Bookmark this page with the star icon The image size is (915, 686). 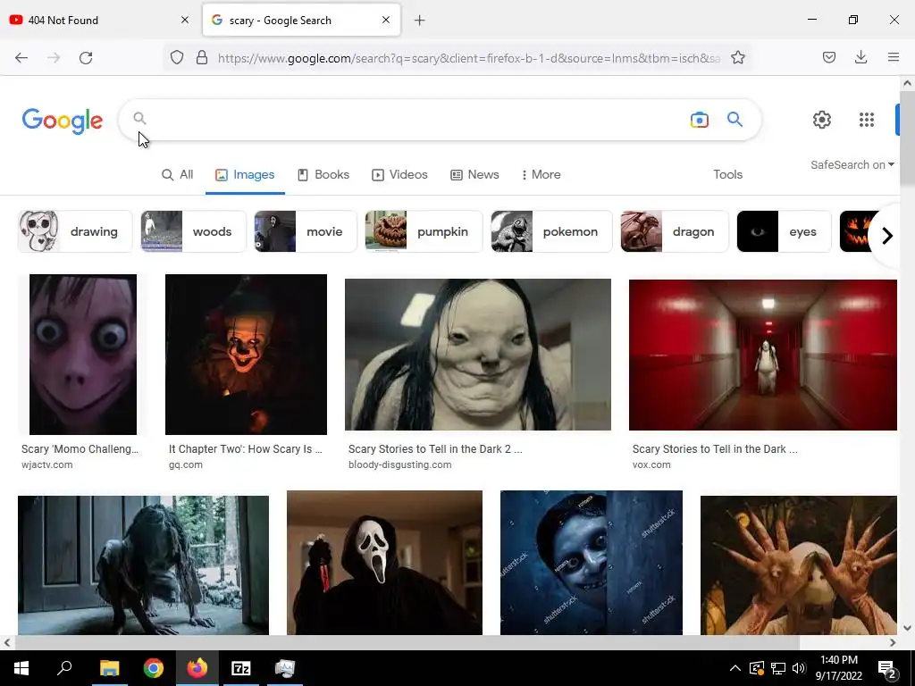point(737,58)
